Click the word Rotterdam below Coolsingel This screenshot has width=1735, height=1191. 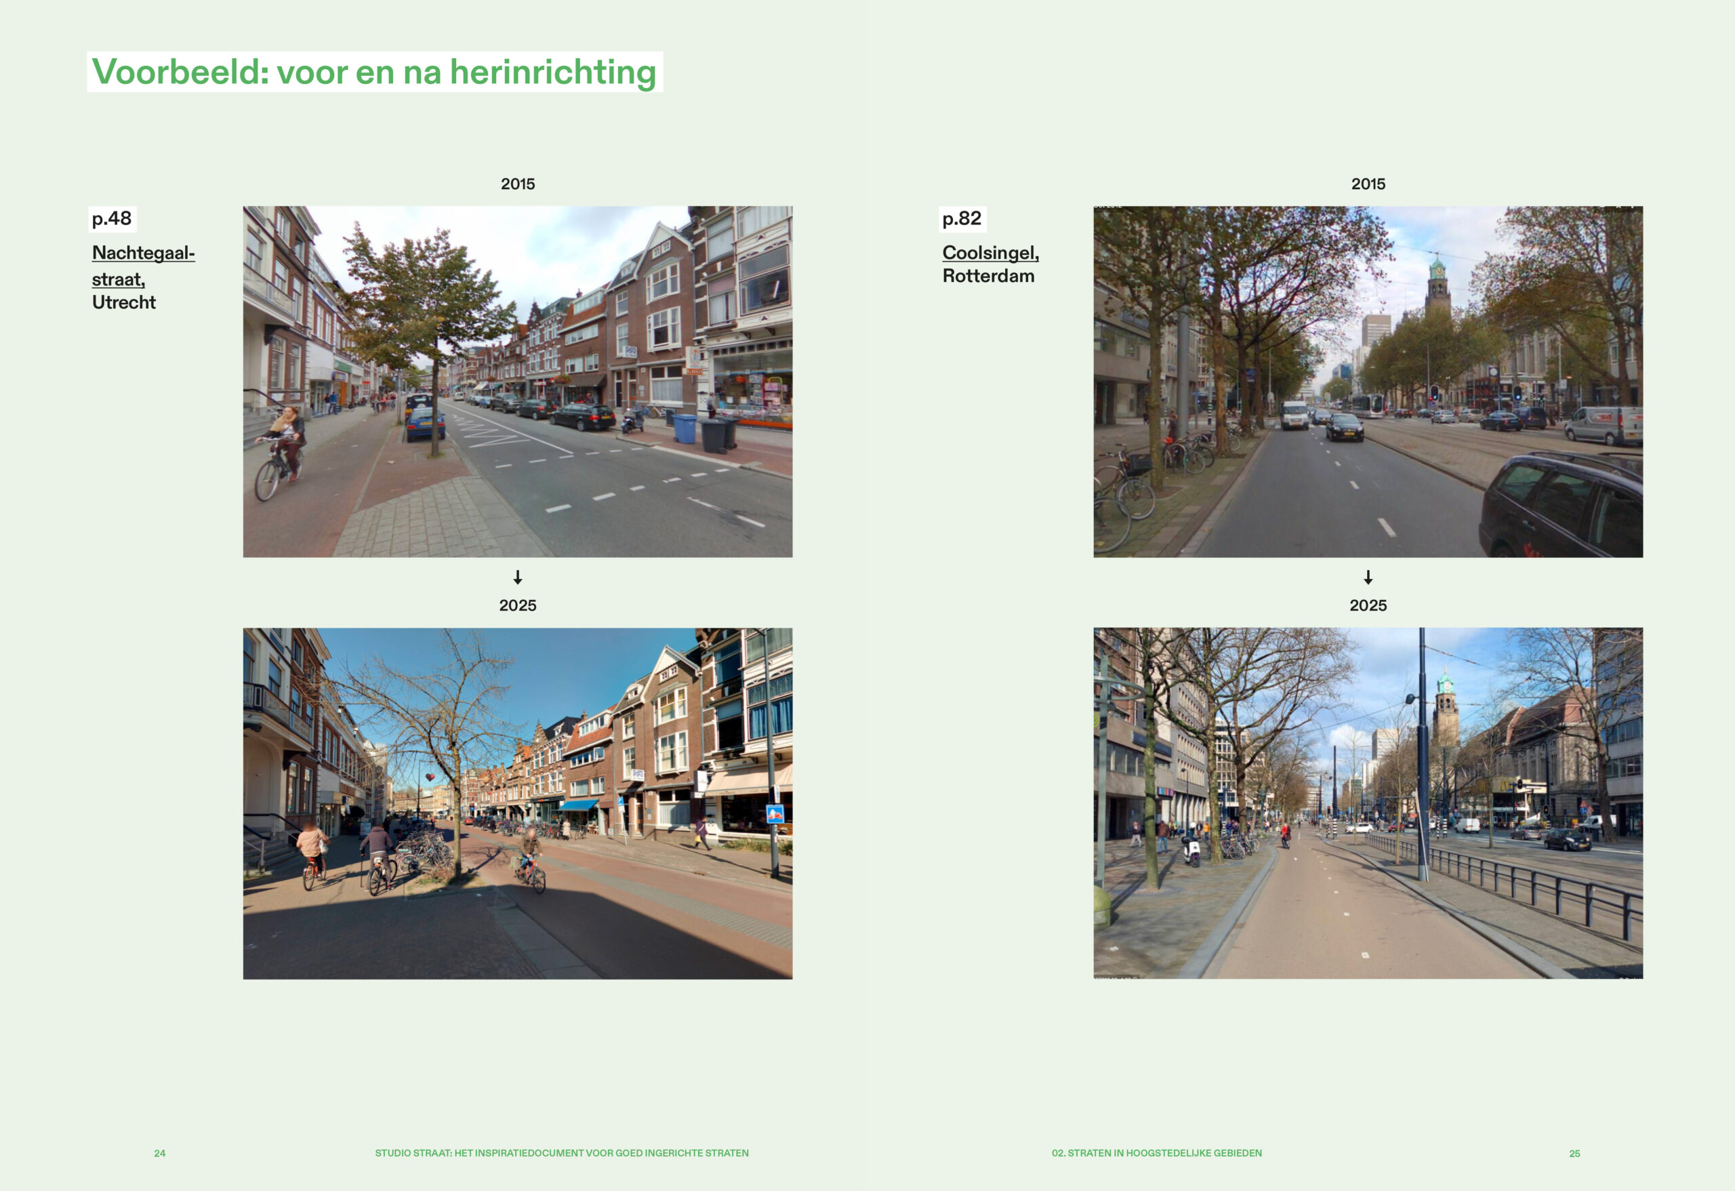[x=987, y=277]
